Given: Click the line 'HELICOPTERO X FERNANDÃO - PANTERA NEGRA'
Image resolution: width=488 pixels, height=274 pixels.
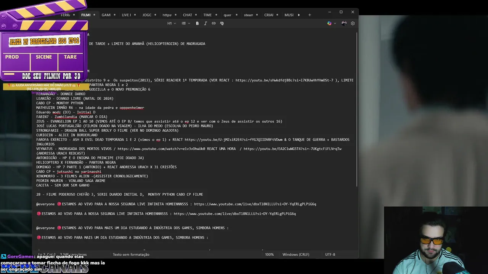Looking at the screenshot, I should point(76,162).
